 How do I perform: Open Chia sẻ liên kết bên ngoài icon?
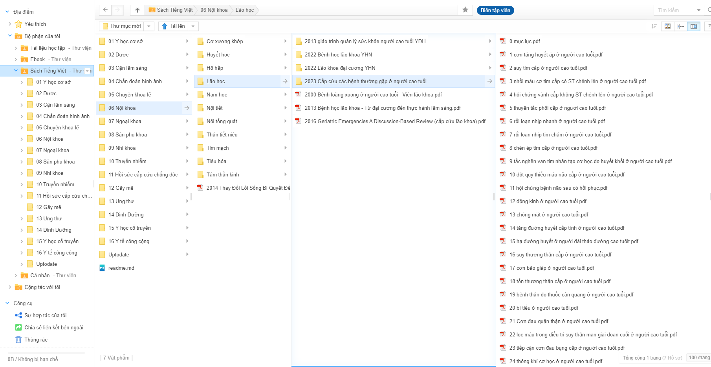point(18,327)
